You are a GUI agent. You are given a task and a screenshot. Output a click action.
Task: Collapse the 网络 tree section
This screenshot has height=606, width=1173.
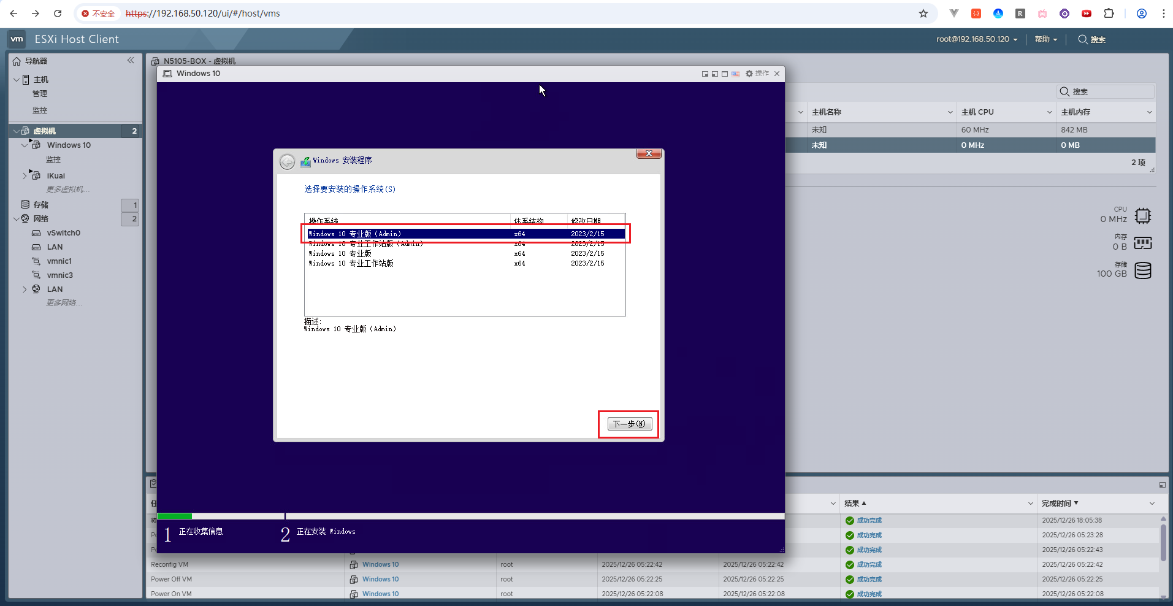pos(16,219)
